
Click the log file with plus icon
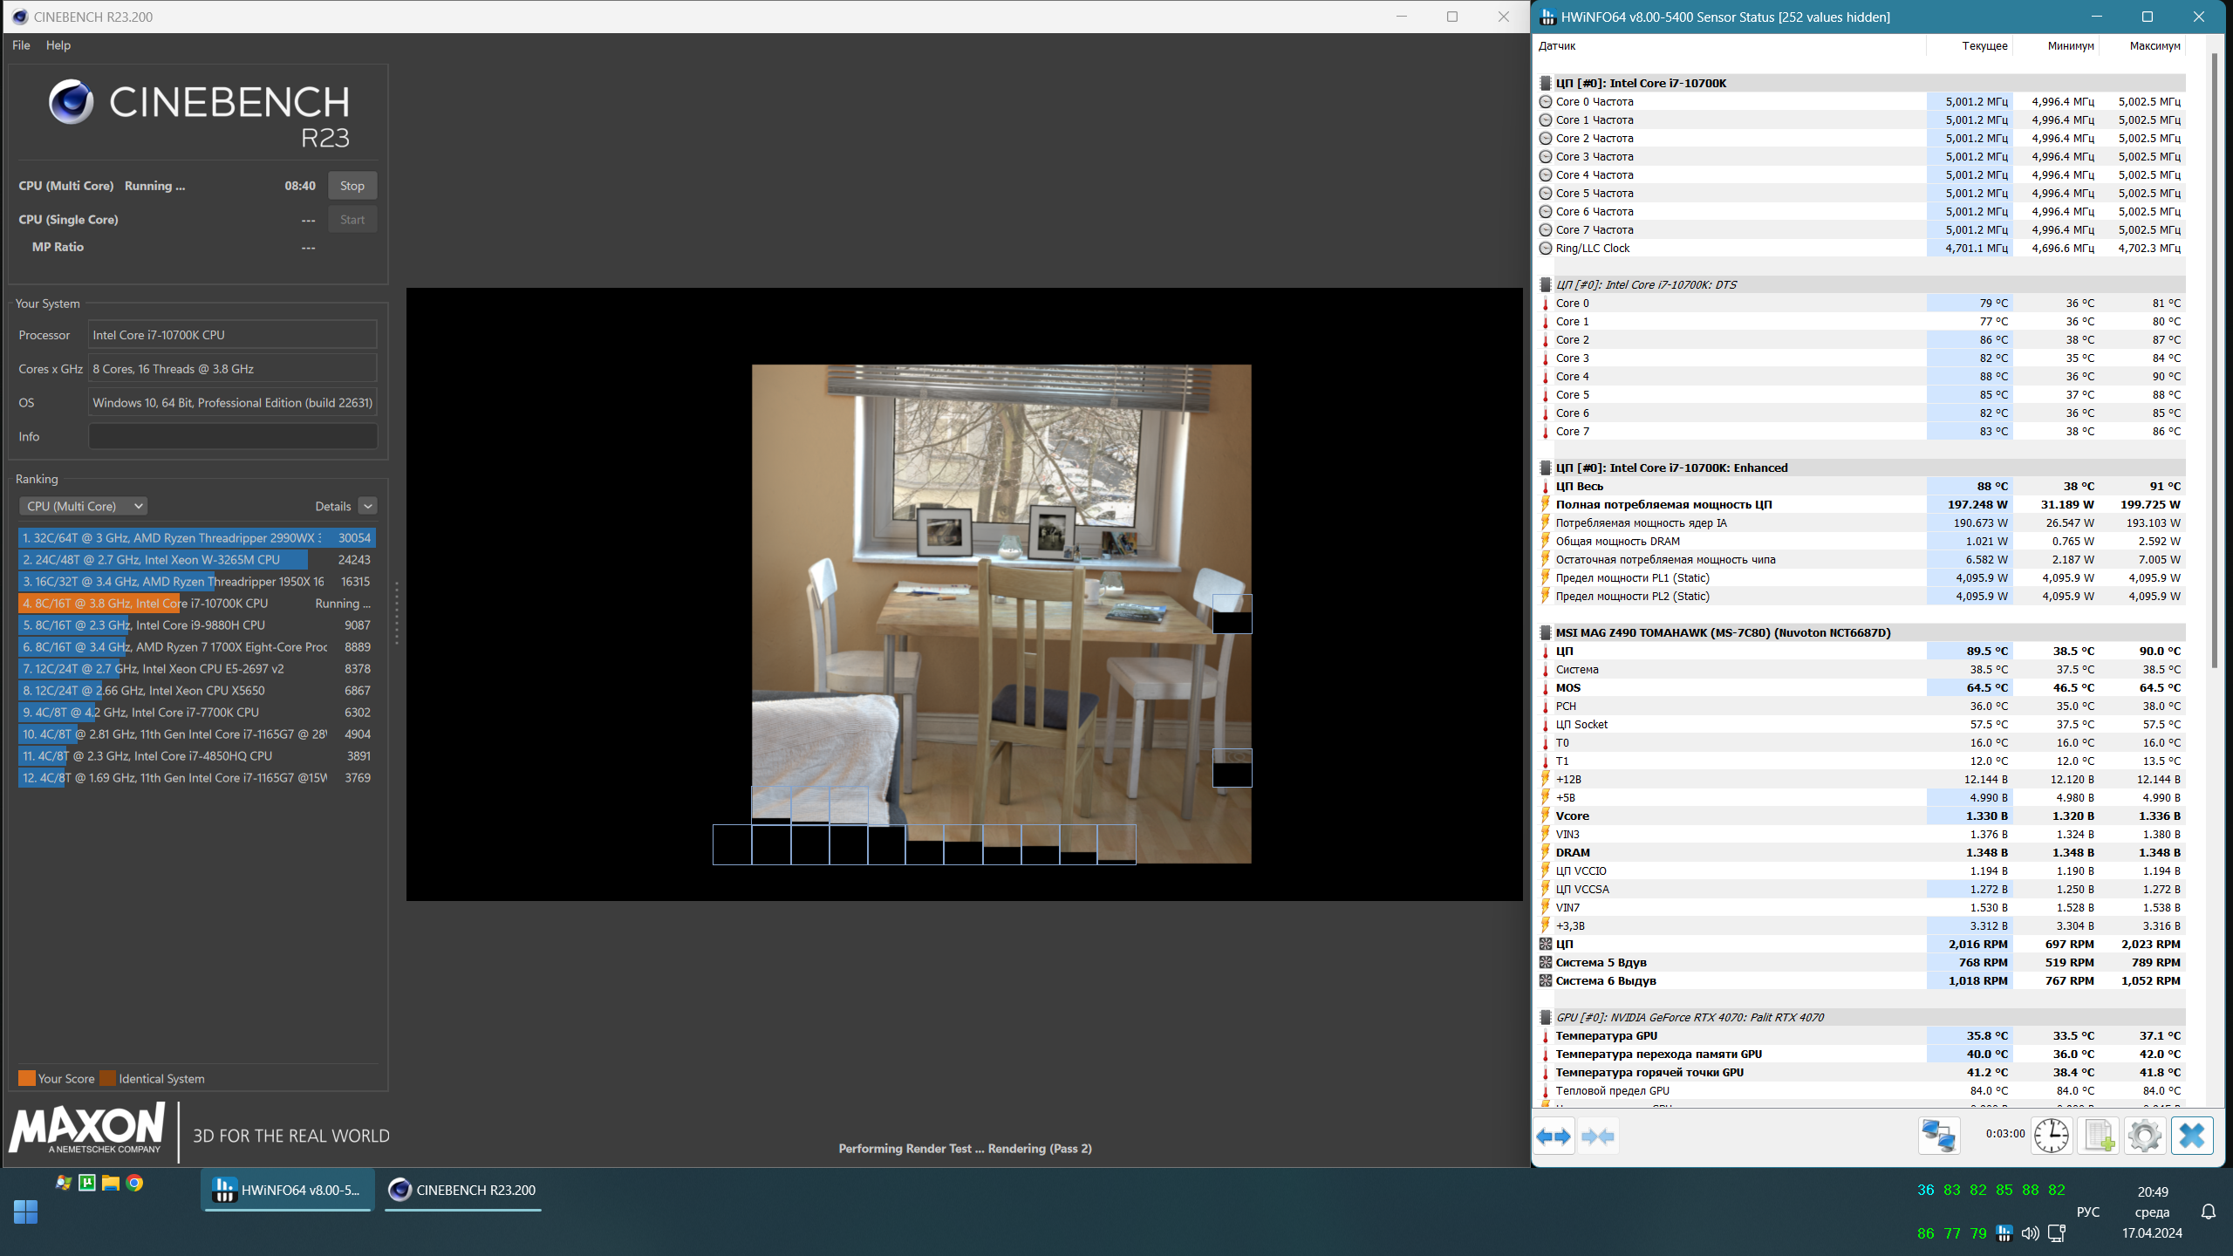2098,1137
